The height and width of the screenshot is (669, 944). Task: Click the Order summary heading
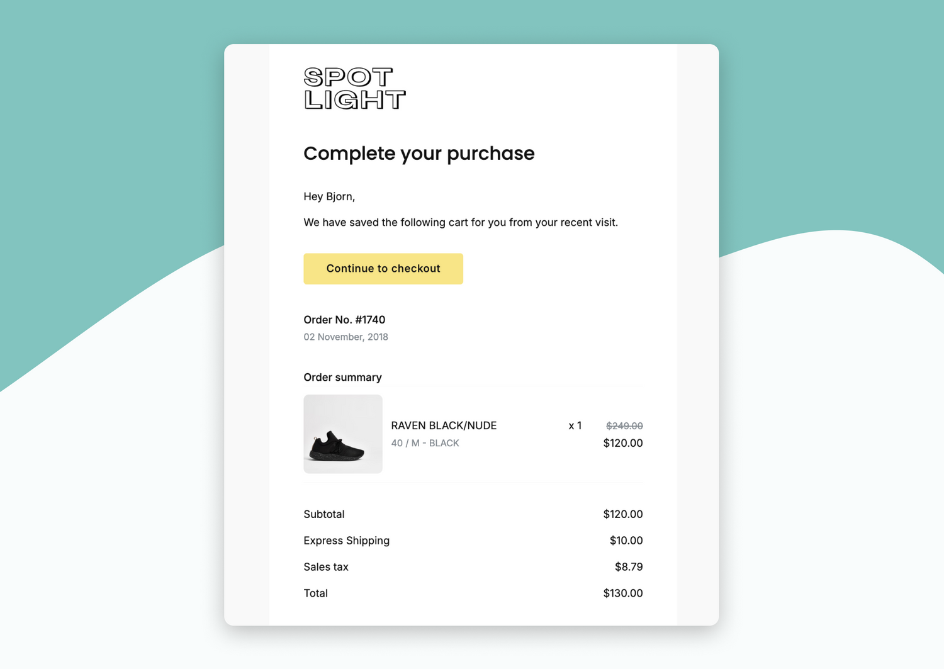pos(342,377)
